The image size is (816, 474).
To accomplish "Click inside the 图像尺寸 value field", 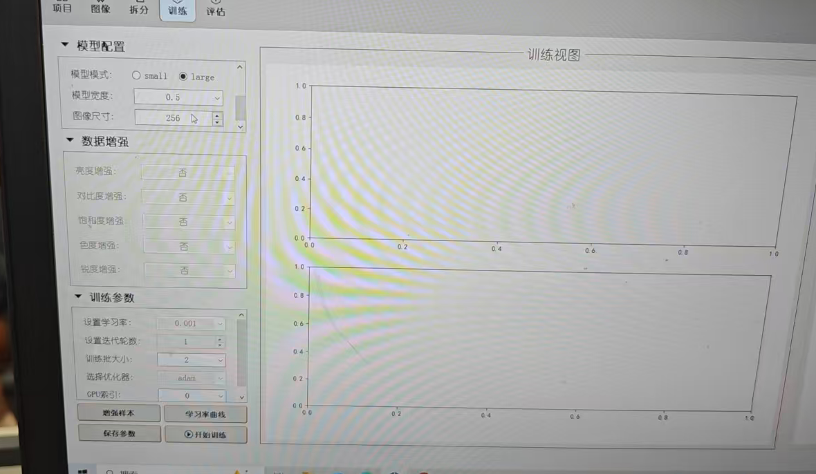I will 173,118.
